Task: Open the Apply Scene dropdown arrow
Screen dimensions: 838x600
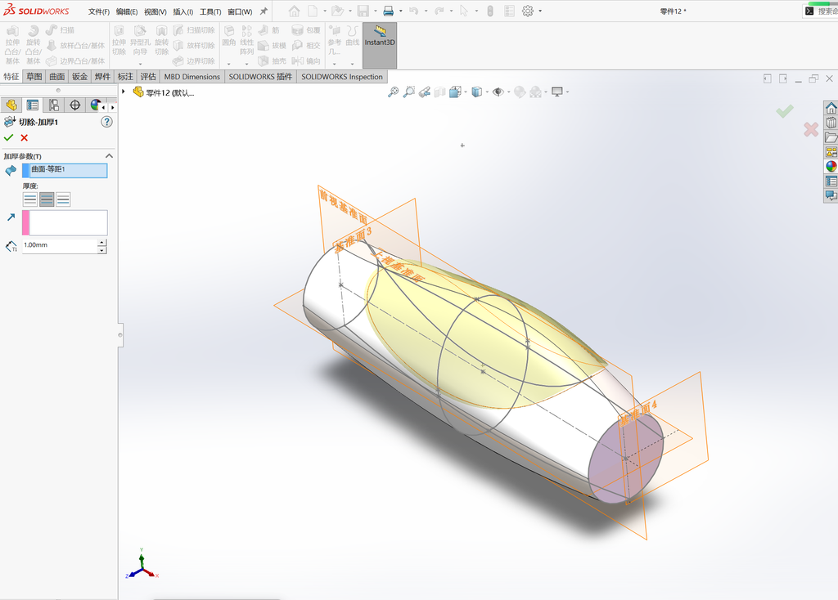Action: (x=546, y=92)
